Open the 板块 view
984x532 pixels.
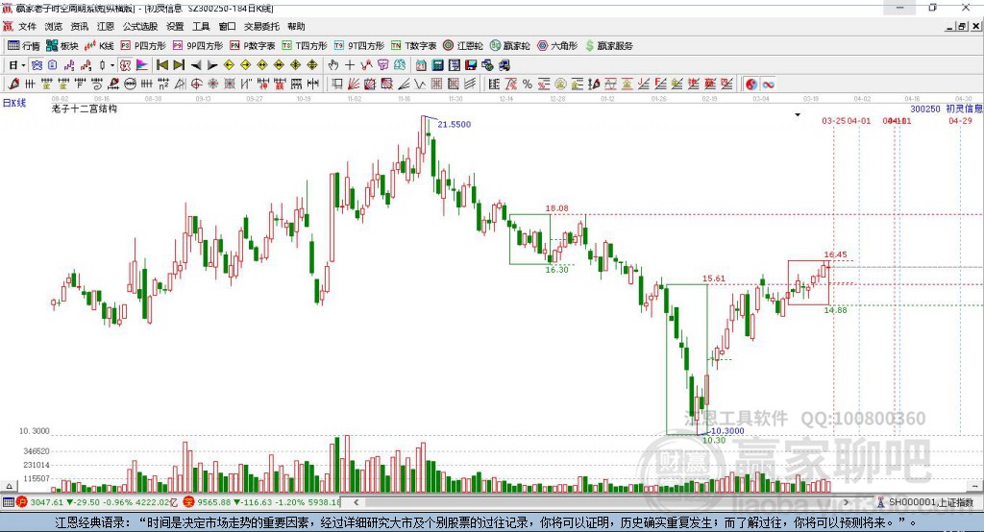click(62, 45)
